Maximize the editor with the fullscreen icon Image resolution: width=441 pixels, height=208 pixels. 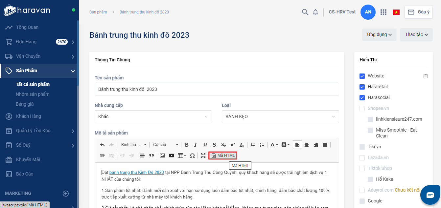[x=203, y=156]
